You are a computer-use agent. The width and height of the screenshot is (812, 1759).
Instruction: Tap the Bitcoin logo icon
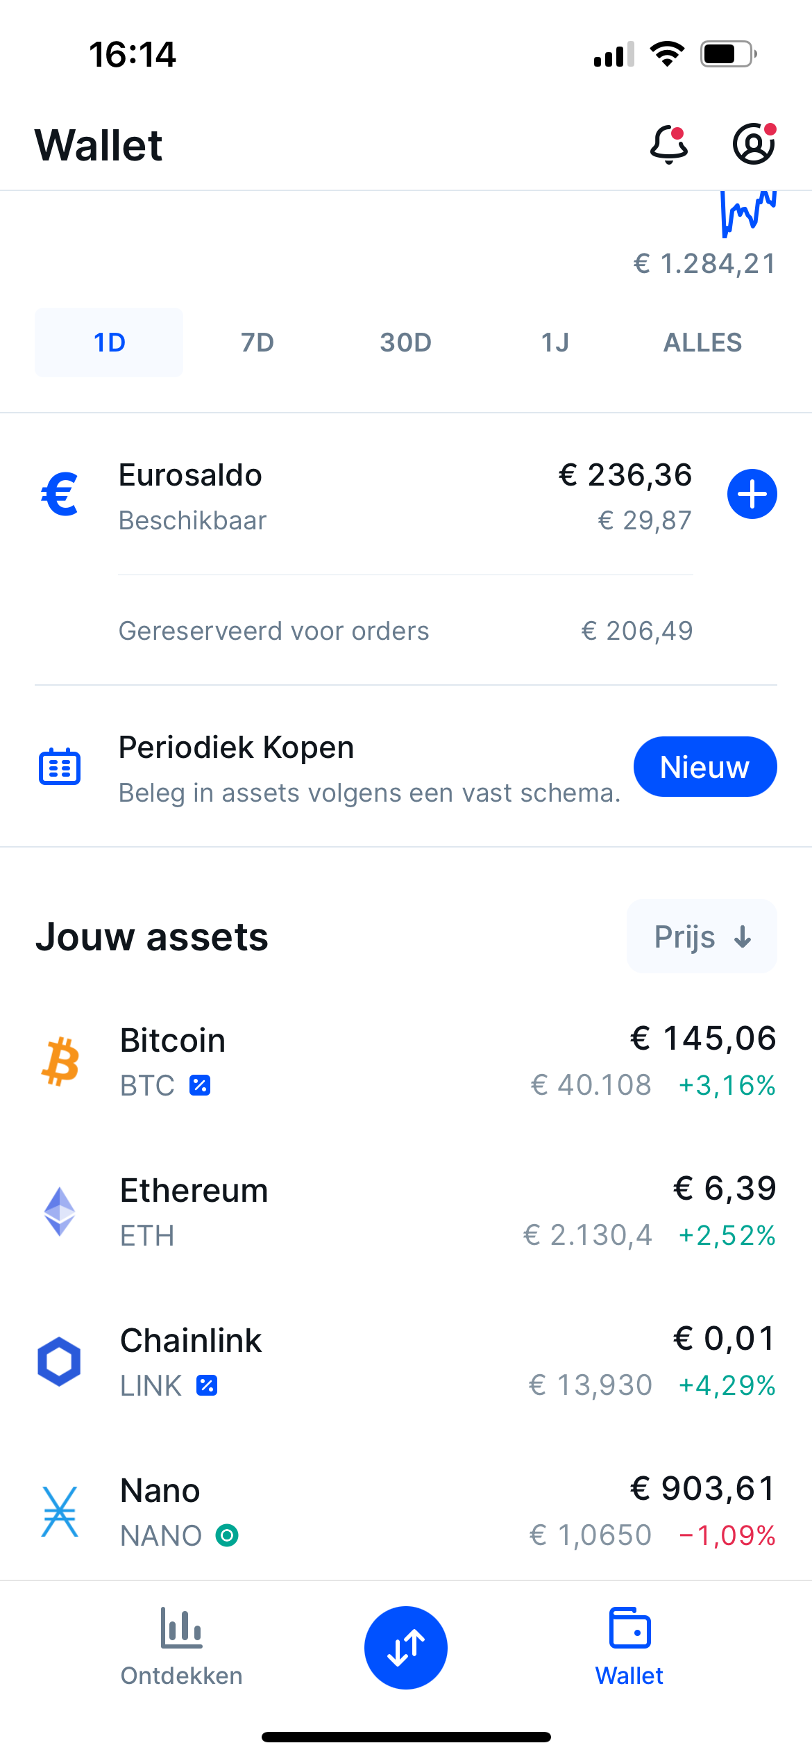60,1062
